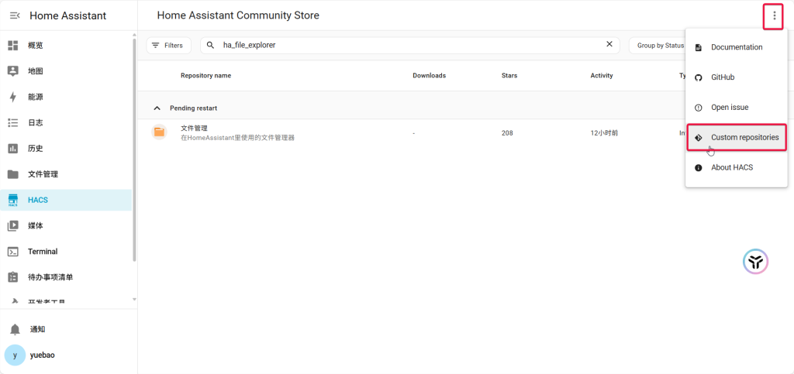Open the Terminal sidebar label
This screenshot has width=794, height=374.
(43, 252)
